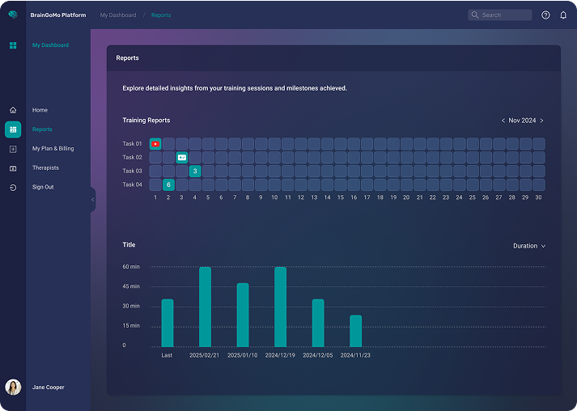577x411 pixels.
Task: Open Task 03 cell showing 3
Action: [195, 171]
